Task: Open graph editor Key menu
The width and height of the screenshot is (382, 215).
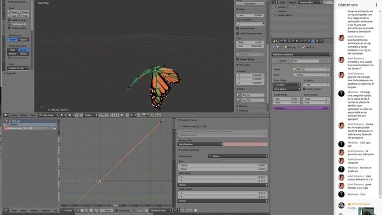Action: pyautogui.click(x=56, y=210)
